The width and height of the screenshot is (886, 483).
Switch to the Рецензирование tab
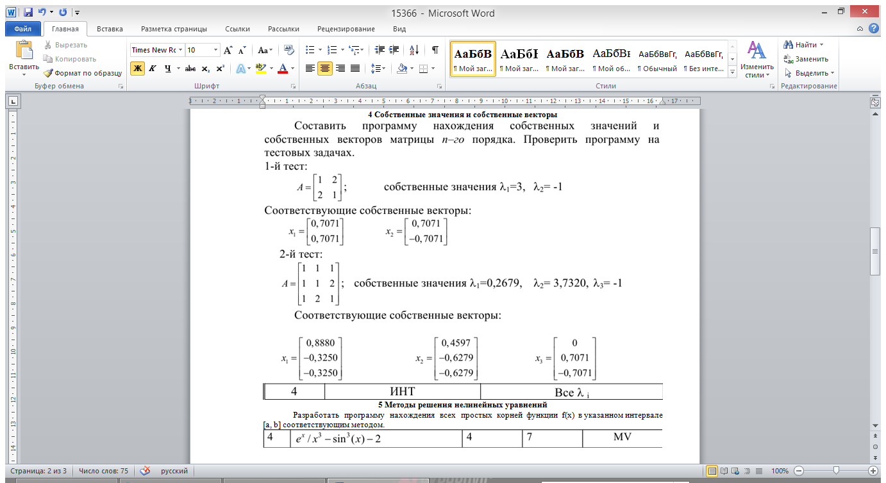point(346,29)
